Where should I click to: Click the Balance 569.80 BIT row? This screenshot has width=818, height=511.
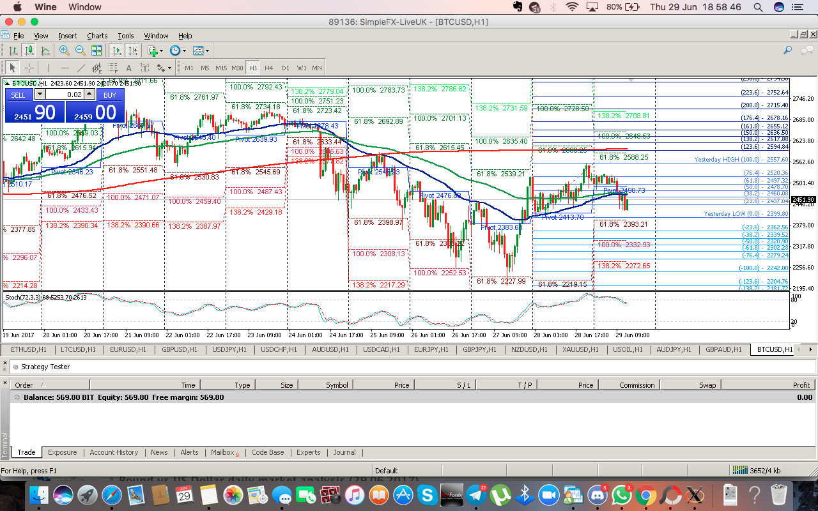tap(412, 397)
